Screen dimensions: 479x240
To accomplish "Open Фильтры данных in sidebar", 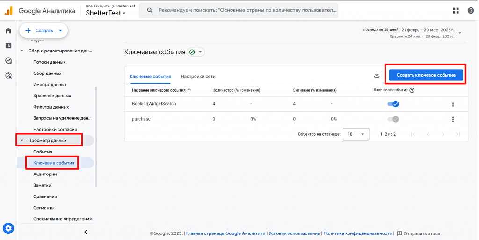I will point(51,107).
